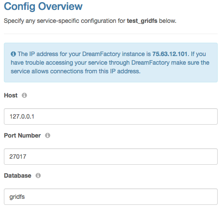This screenshot has width=222, height=207.
Task: Click the Port Number label text
Action: [x=22, y=135]
